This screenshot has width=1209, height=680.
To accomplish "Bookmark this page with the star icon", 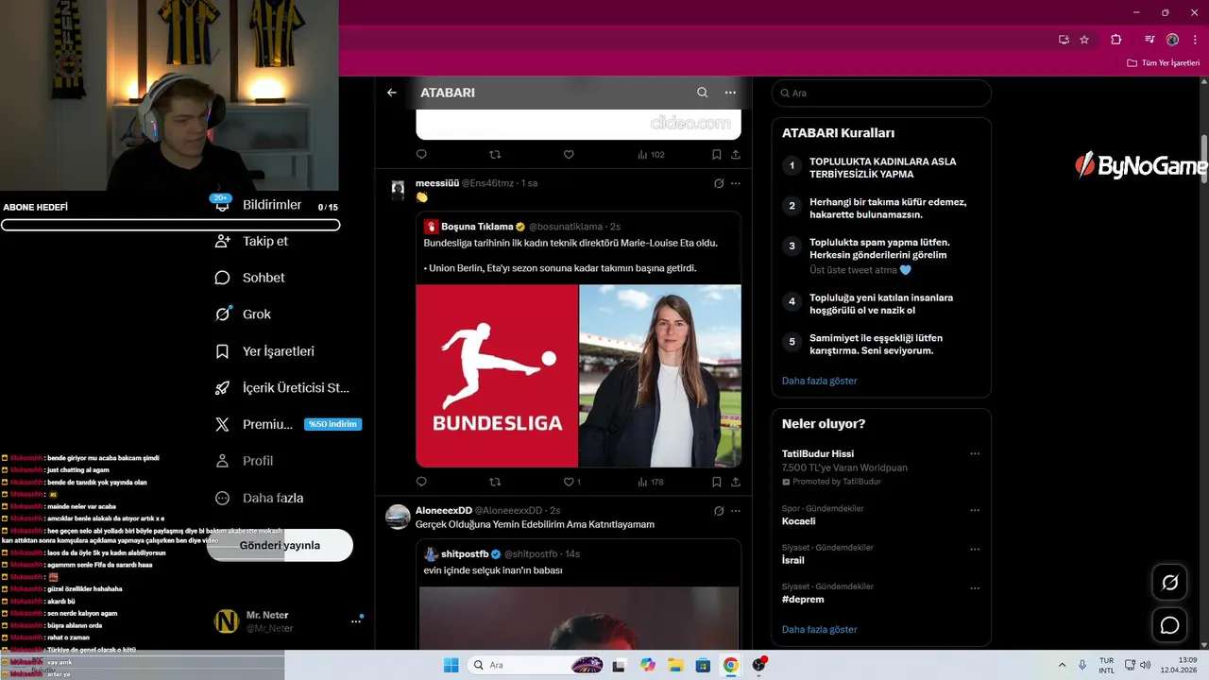I will (x=1084, y=40).
